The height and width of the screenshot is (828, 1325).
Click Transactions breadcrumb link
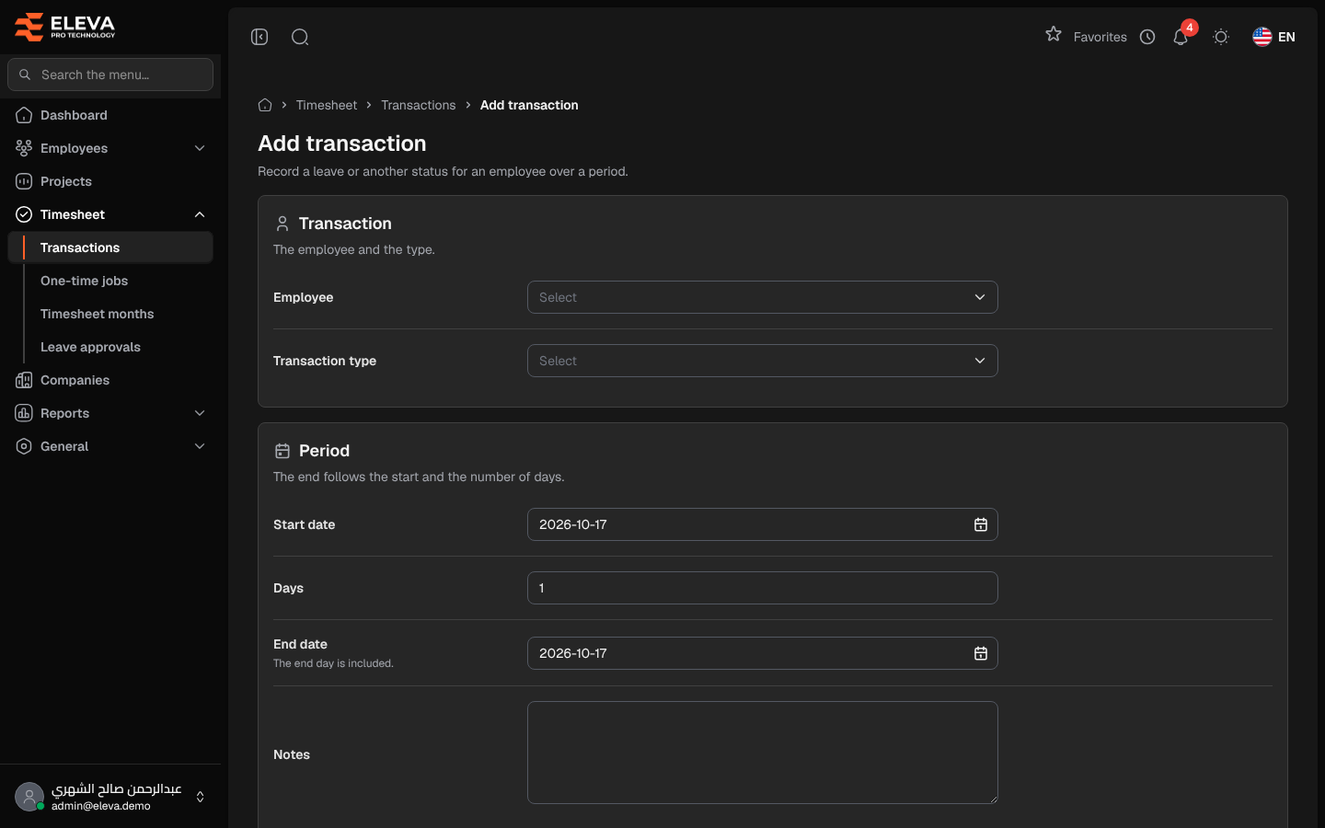point(419,105)
